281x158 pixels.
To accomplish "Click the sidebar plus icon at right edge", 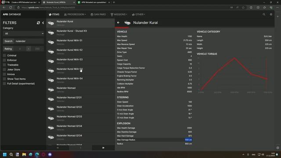I will (x=278, y=16).
